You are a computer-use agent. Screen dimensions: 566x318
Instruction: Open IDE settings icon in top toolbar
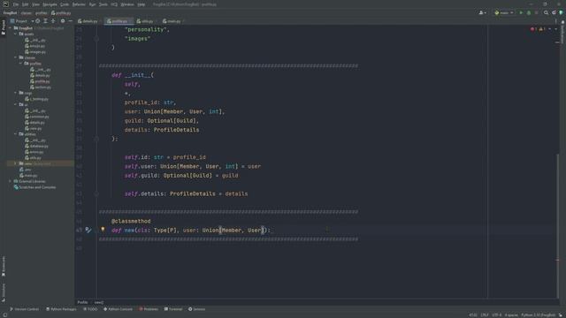click(x=554, y=12)
